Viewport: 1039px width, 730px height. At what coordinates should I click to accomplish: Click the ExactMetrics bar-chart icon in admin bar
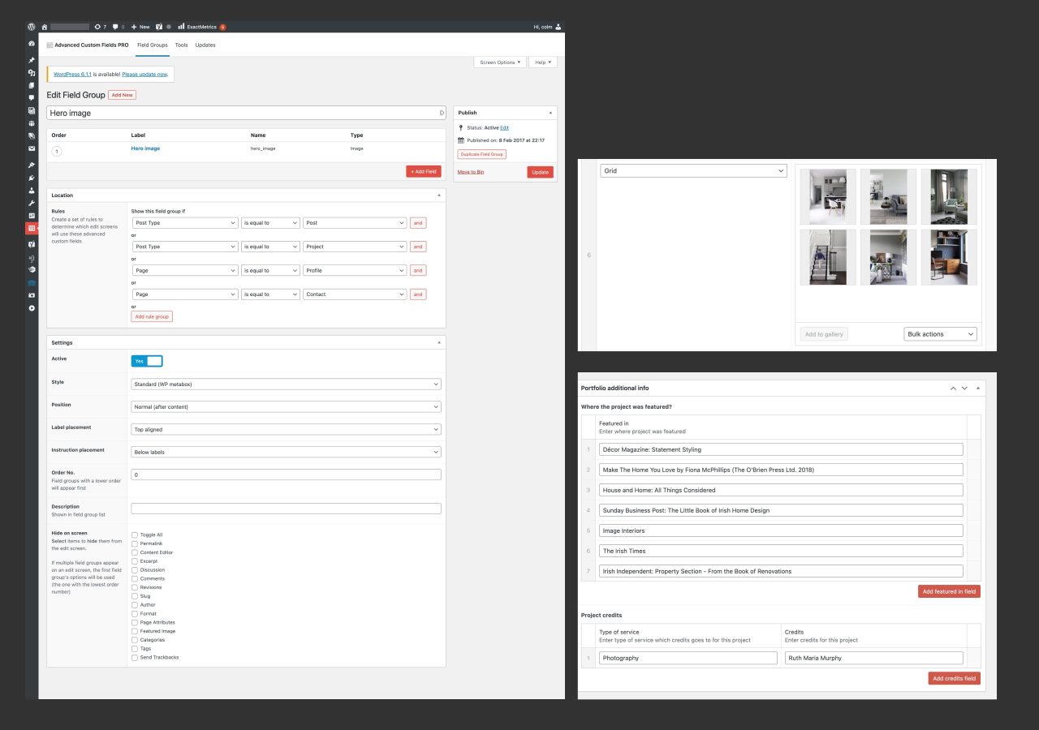180,26
